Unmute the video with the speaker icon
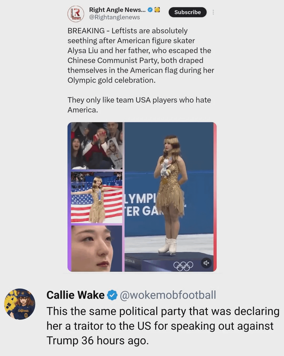Viewport: 284px width, 356px height. coord(206,263)
